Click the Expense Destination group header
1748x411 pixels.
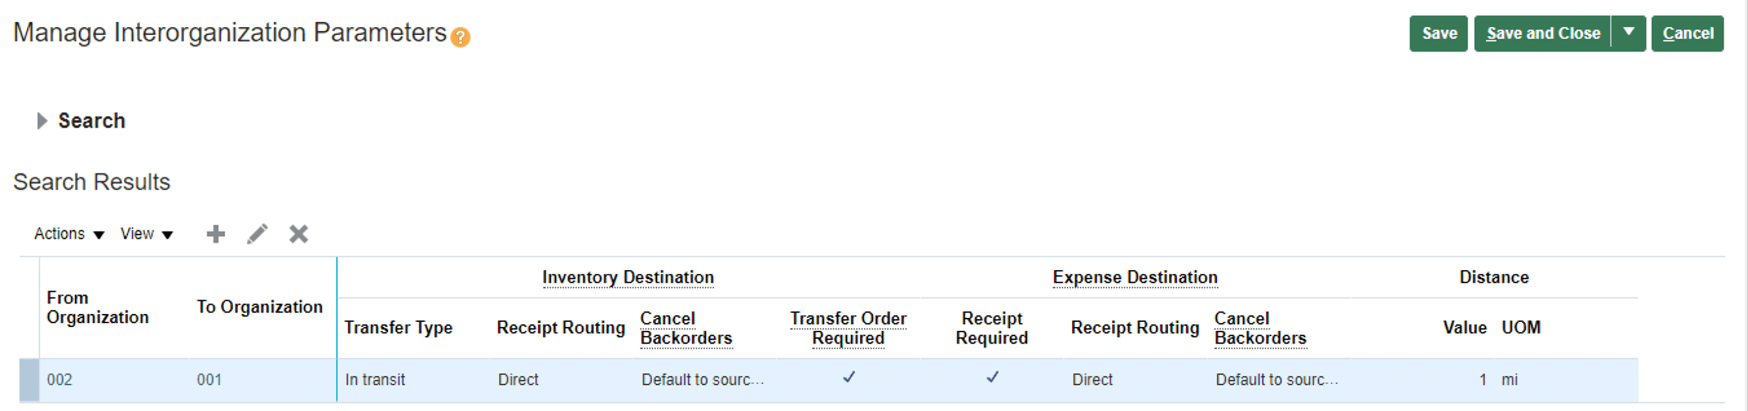tap(1135, 278)
